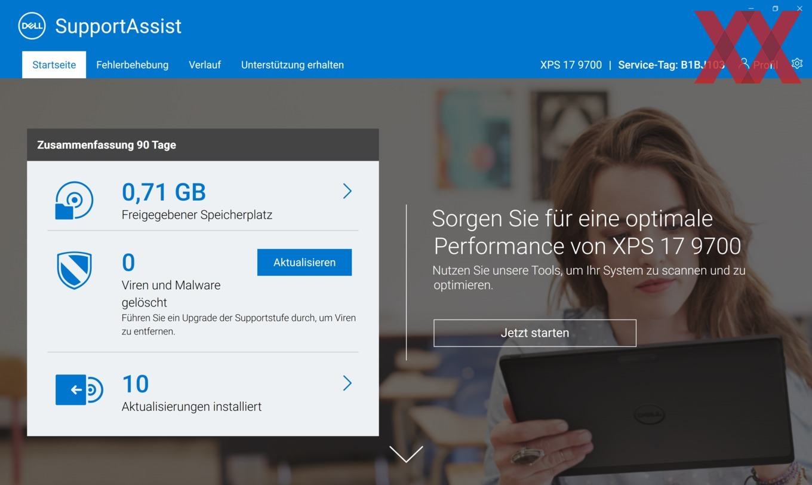Click the freed disk space icon
The width and height of the screenshot is (812, 485).
[x=74, y=200]
